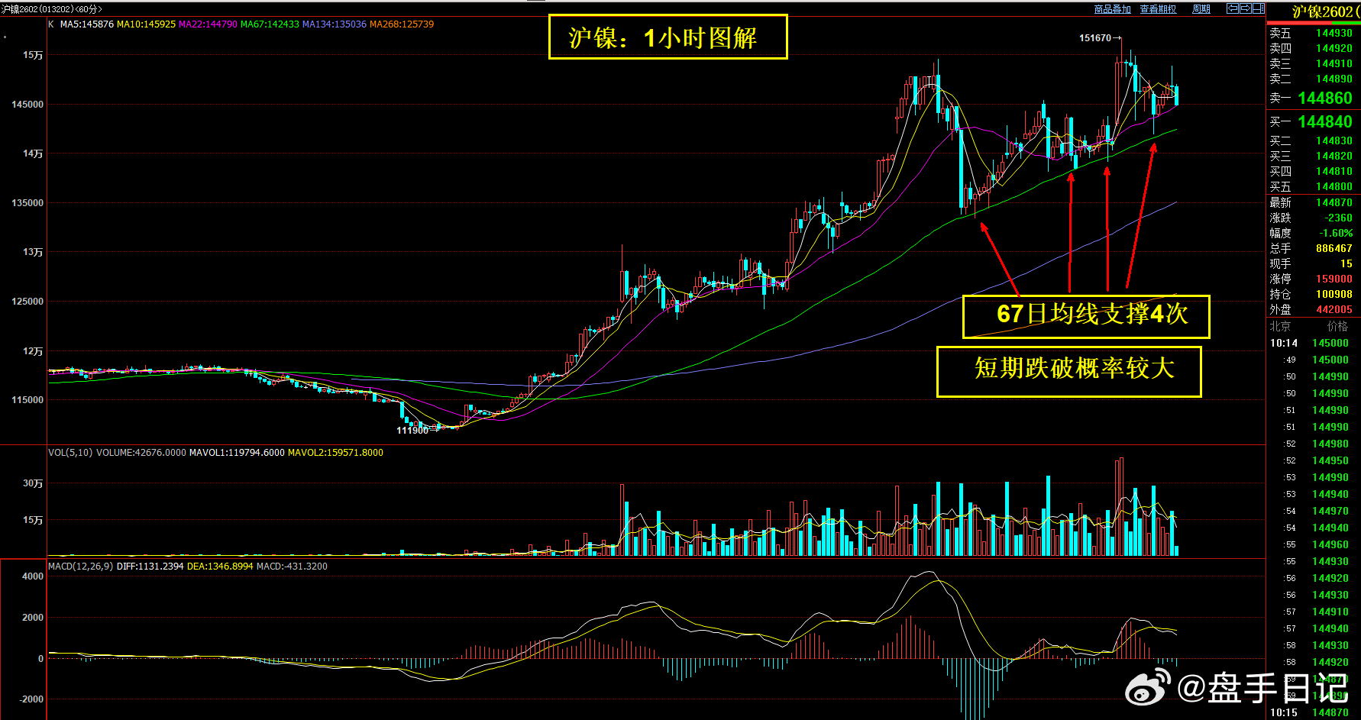Click the 价格 column header in tick list
The image size is (1361, 720).
[x=1337, y=326]
